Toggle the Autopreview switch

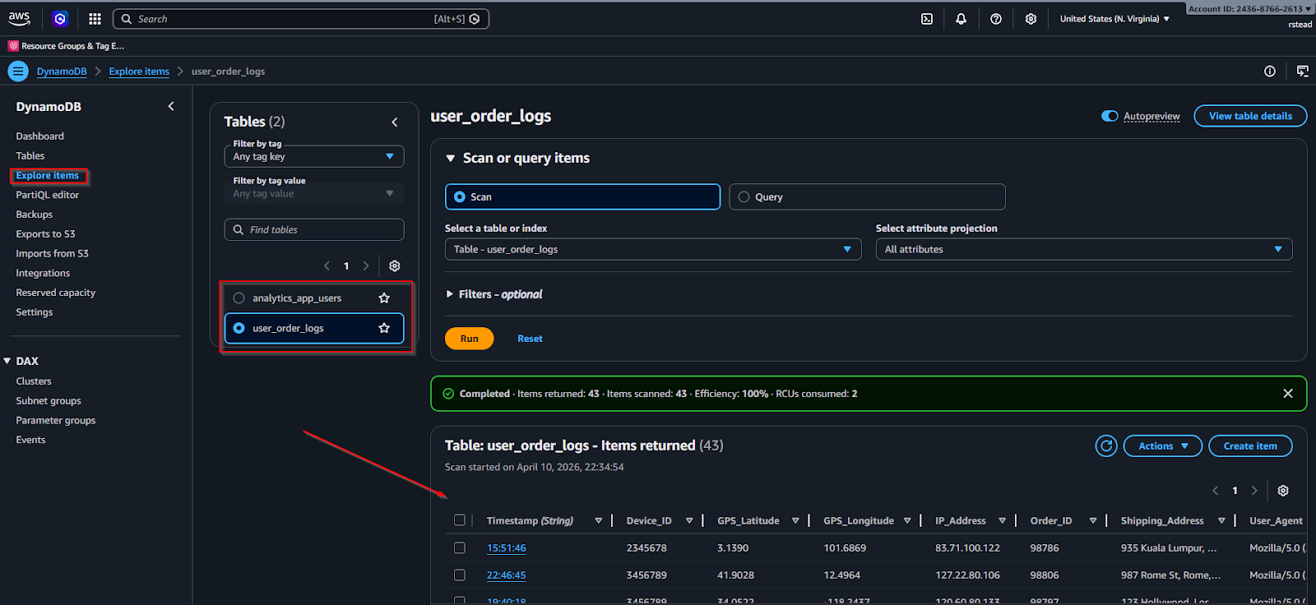[1110, 116]
